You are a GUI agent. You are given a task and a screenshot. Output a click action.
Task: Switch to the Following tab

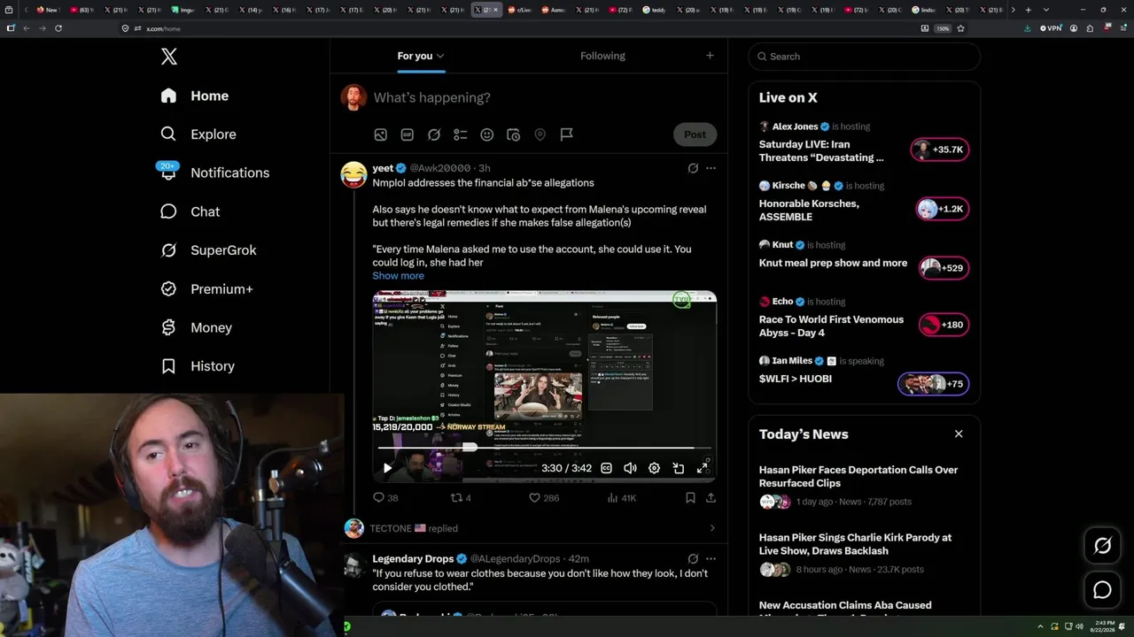tap(602, 56)
